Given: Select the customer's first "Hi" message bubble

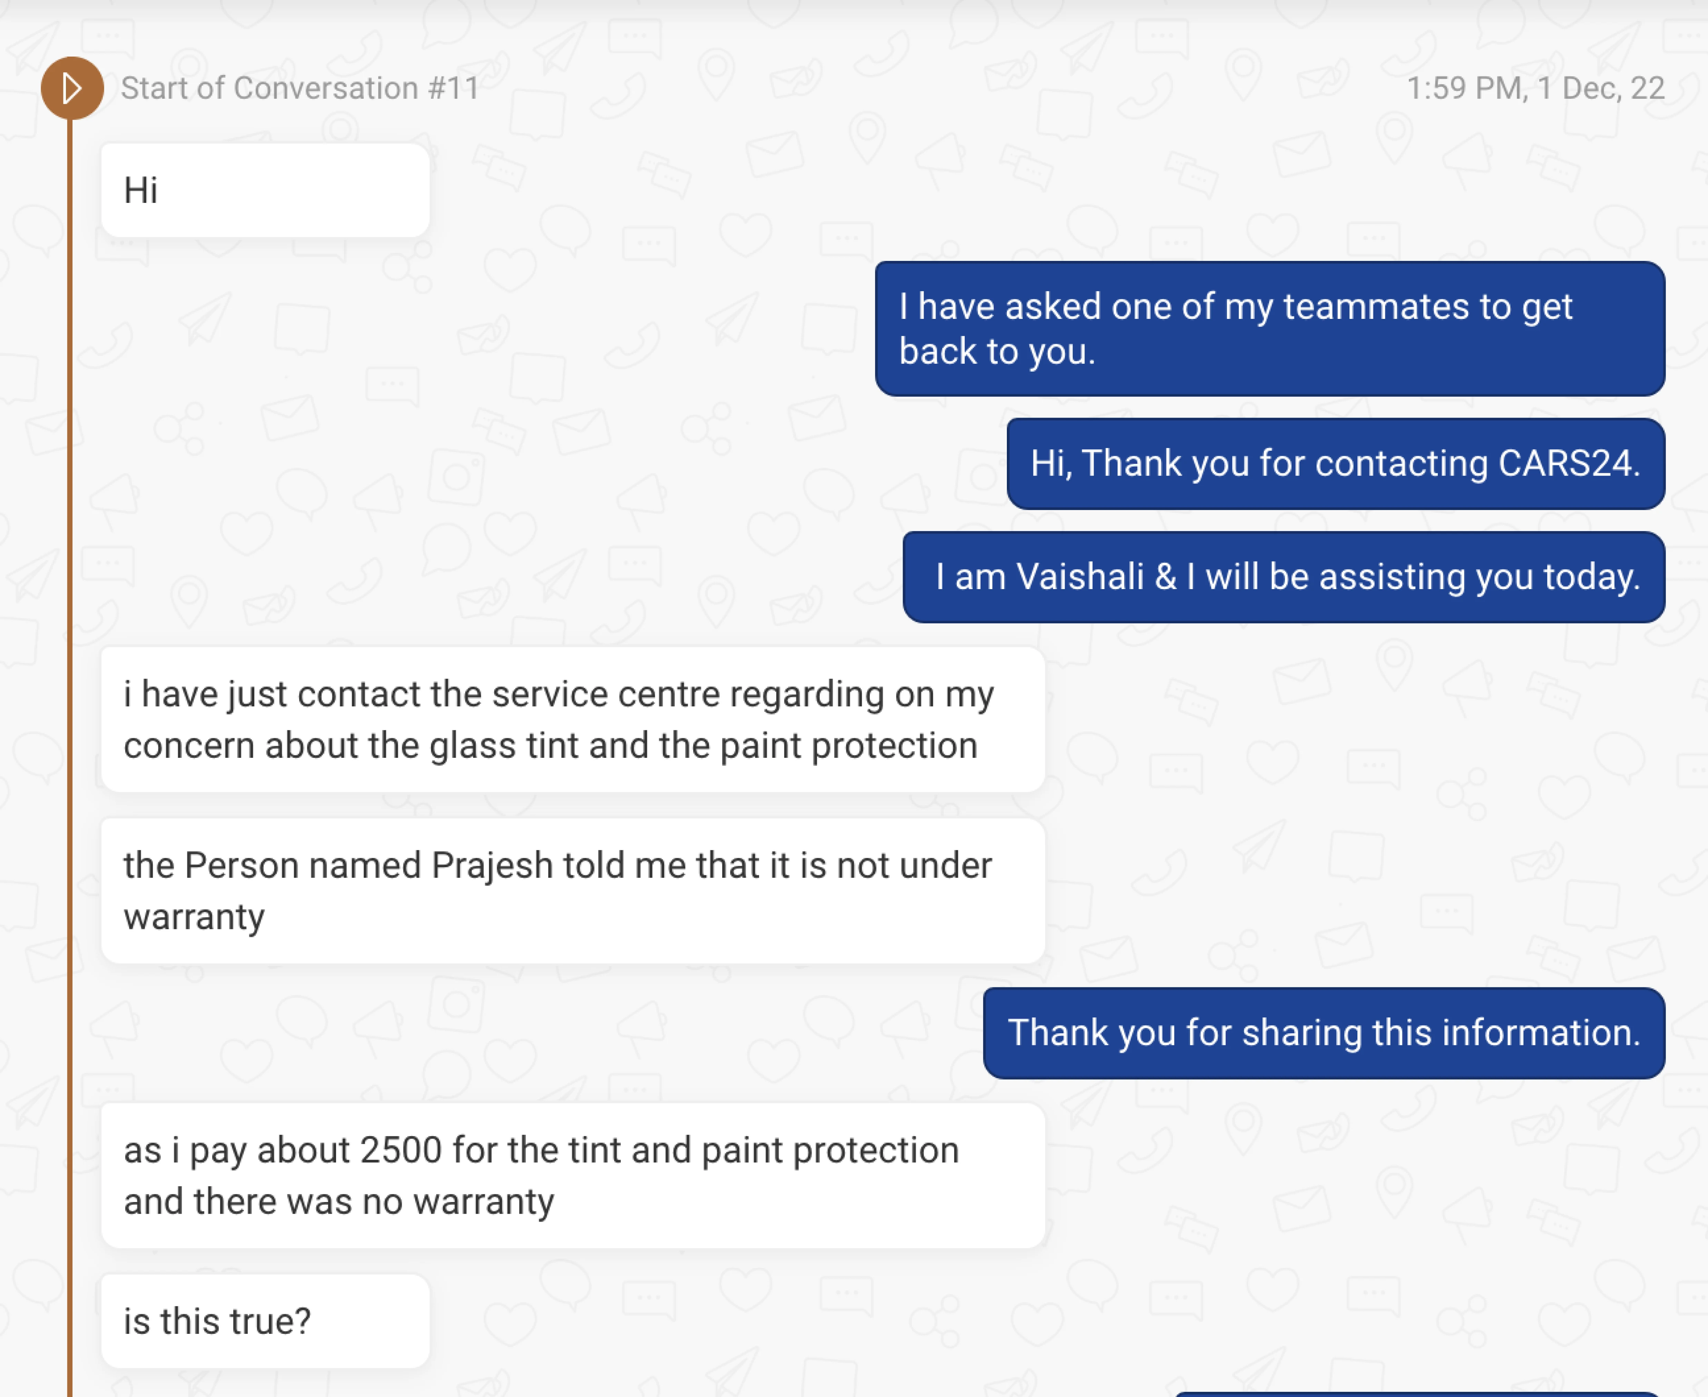Looking at the screenshot, I should [x=265, y=191].
